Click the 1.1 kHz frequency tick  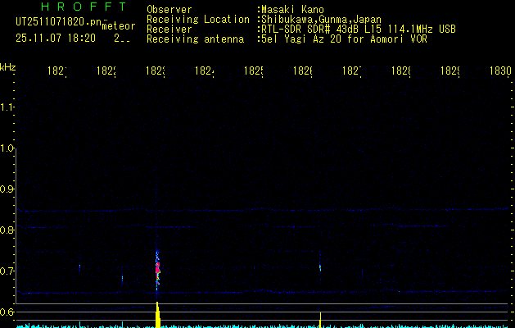pos(7,107)
